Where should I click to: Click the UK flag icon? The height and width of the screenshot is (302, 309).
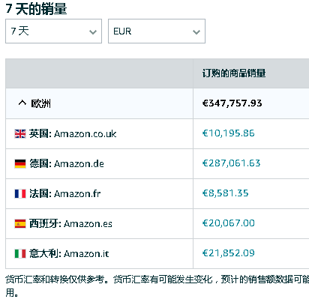pyautogui.click(x=20, y=133)
